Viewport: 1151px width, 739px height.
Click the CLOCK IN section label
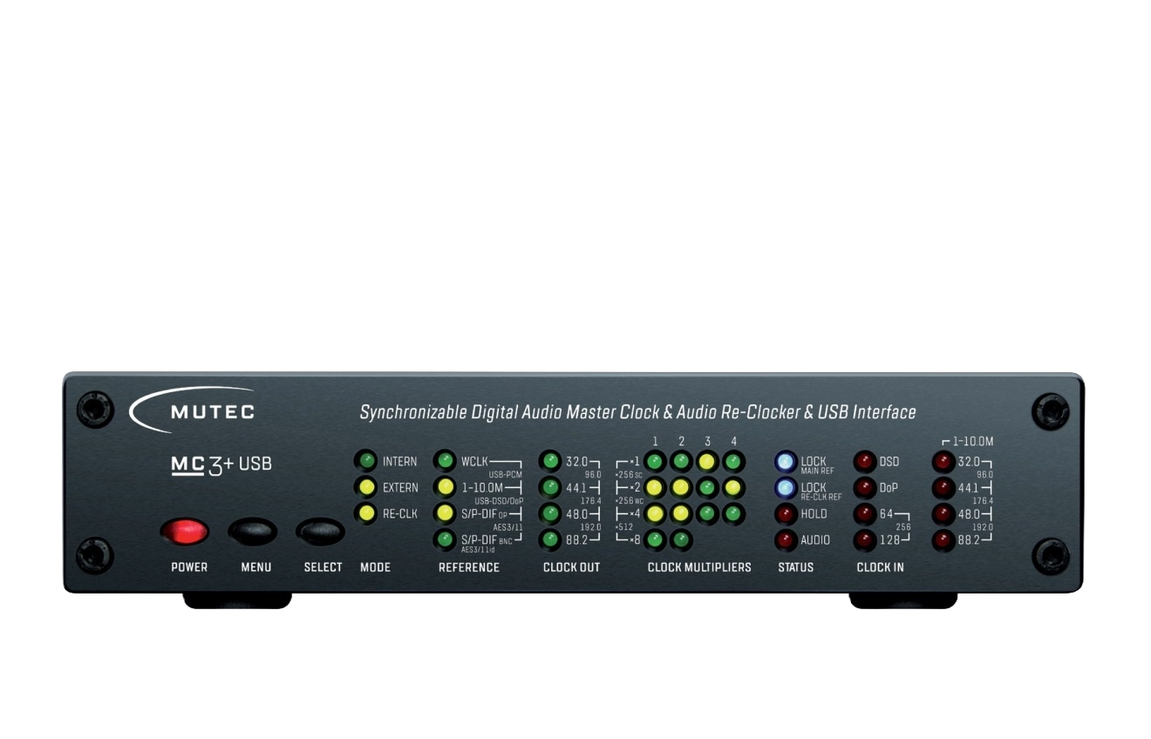point(881,567)
